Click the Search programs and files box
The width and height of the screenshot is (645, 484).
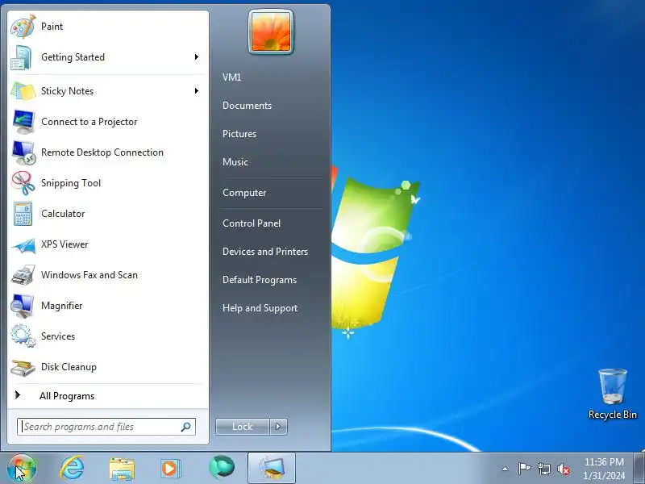tap(106, 427)
